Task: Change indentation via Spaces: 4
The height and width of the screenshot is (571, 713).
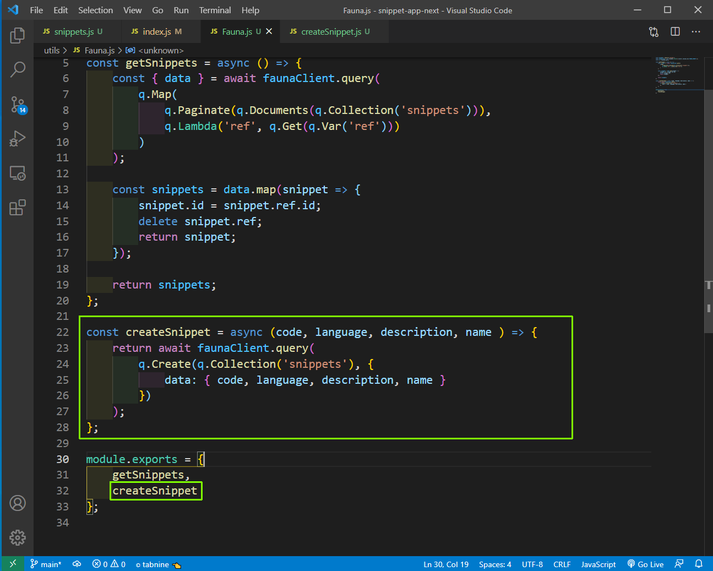Action: [495, 564]
